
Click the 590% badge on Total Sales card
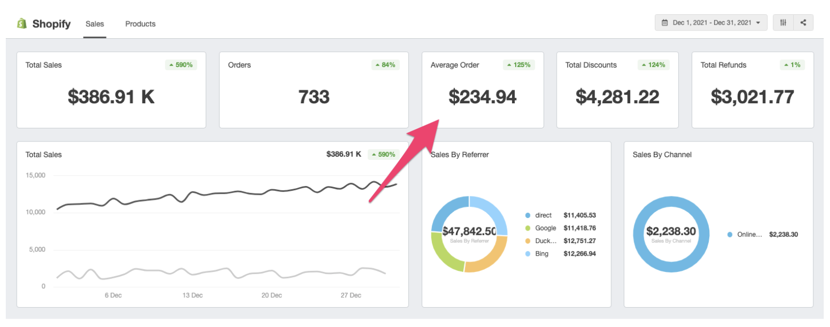coord(181,65)
